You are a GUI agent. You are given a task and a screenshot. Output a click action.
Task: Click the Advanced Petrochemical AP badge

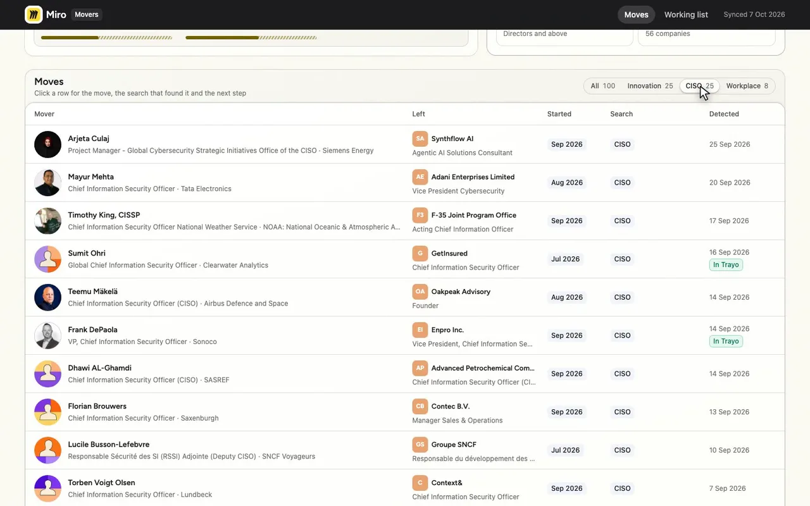pyautogui.click(x=420, y=368)
